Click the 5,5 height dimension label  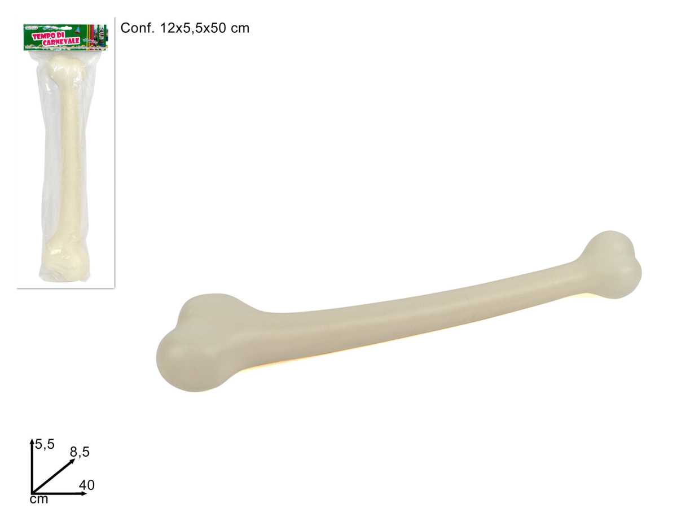tap(45, 445)
